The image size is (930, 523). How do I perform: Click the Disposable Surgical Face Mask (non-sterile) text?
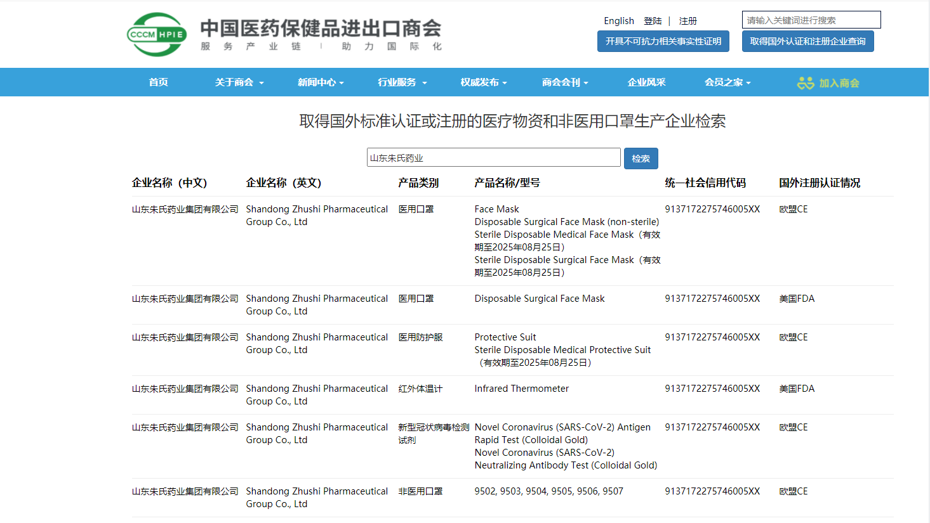567,222
